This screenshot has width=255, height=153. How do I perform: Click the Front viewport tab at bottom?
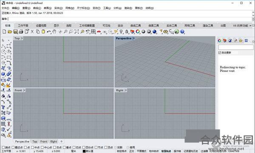pyautogui.click(x=44, y=142)
